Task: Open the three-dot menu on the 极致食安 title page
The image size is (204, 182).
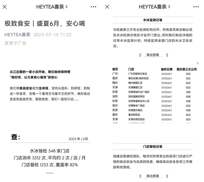Action: 93,7
